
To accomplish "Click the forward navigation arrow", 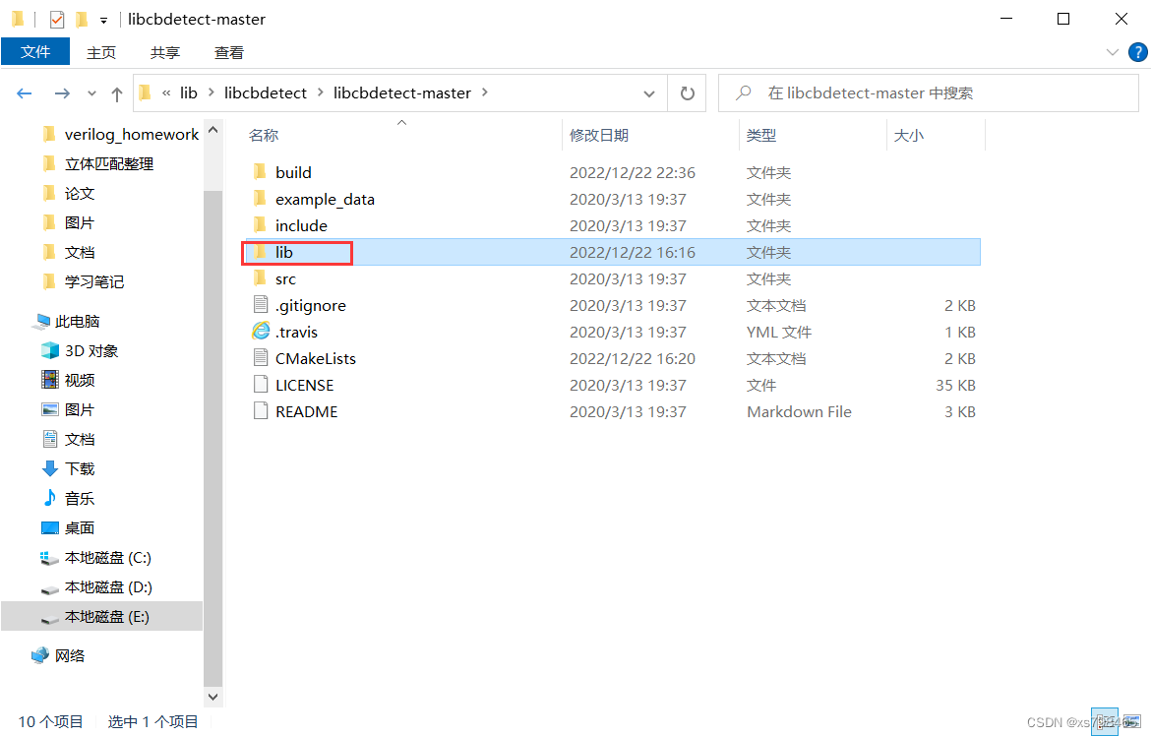I will pos(61,92).
